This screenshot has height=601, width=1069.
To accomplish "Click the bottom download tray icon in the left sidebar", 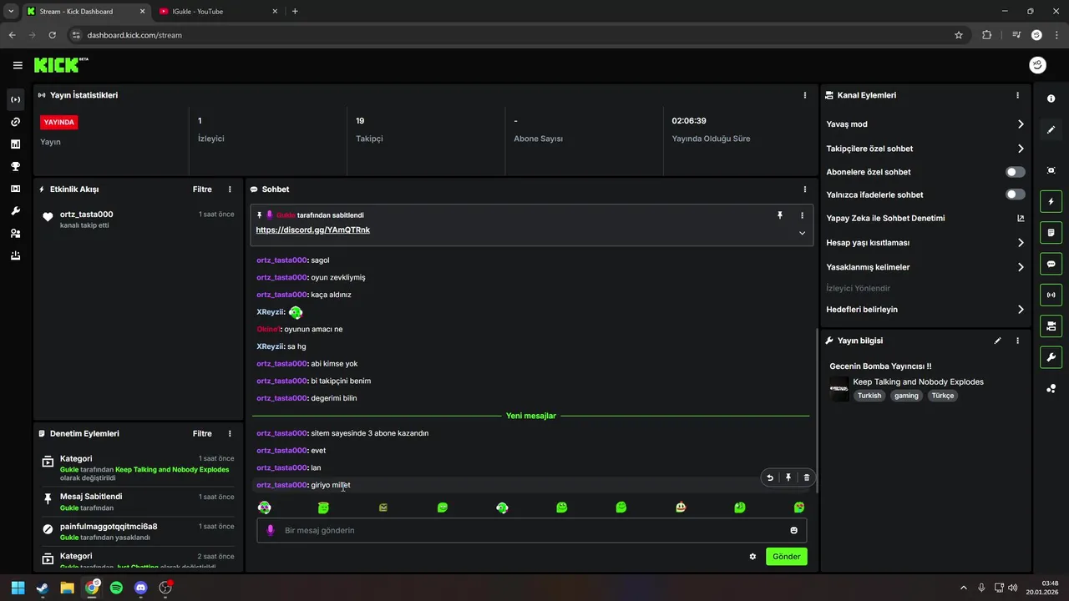I will tap(15, 255).
